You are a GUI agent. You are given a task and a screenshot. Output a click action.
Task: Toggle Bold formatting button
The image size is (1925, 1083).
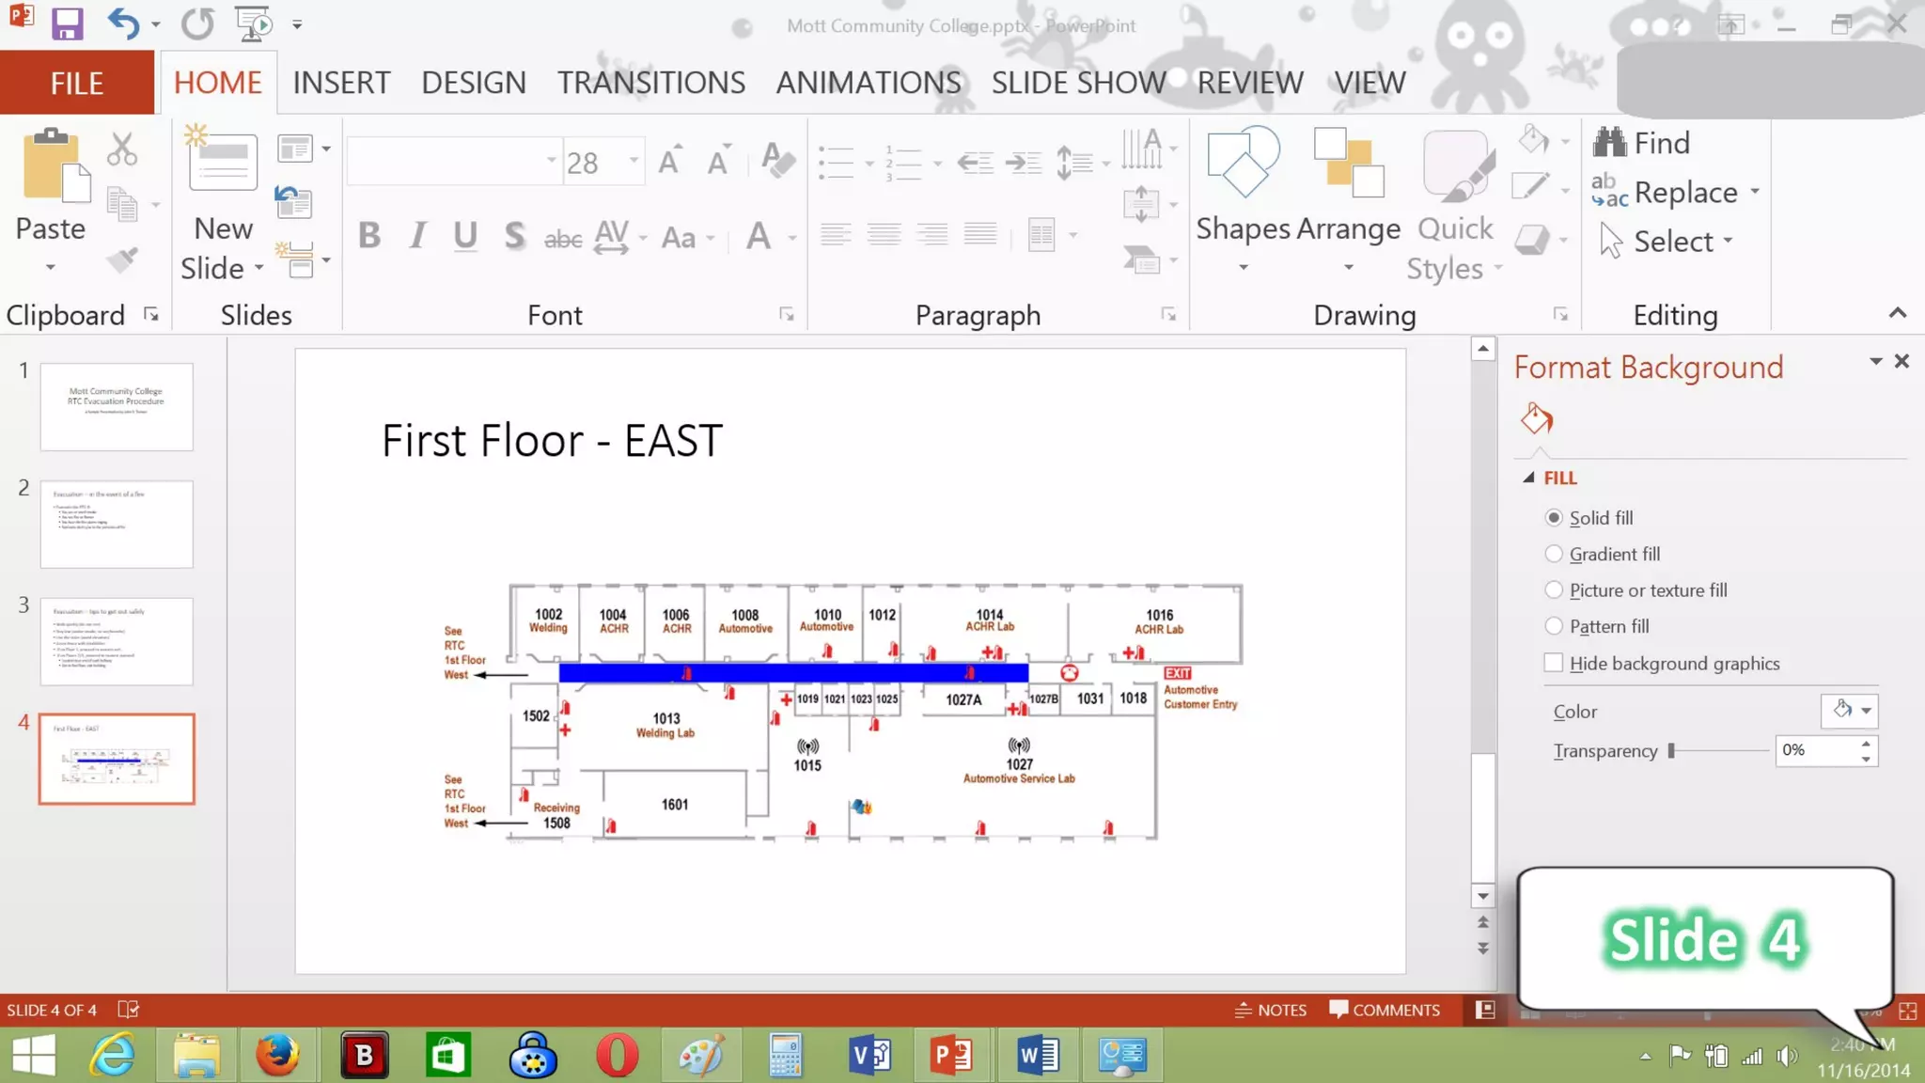(x=368, y=236)
